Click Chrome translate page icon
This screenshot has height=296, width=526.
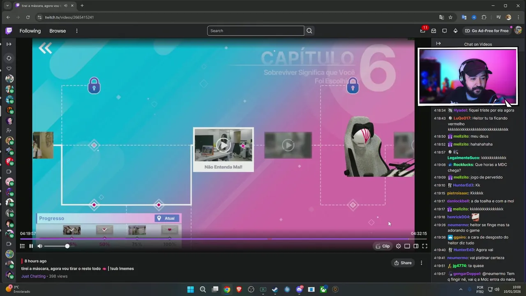[441, 17]
